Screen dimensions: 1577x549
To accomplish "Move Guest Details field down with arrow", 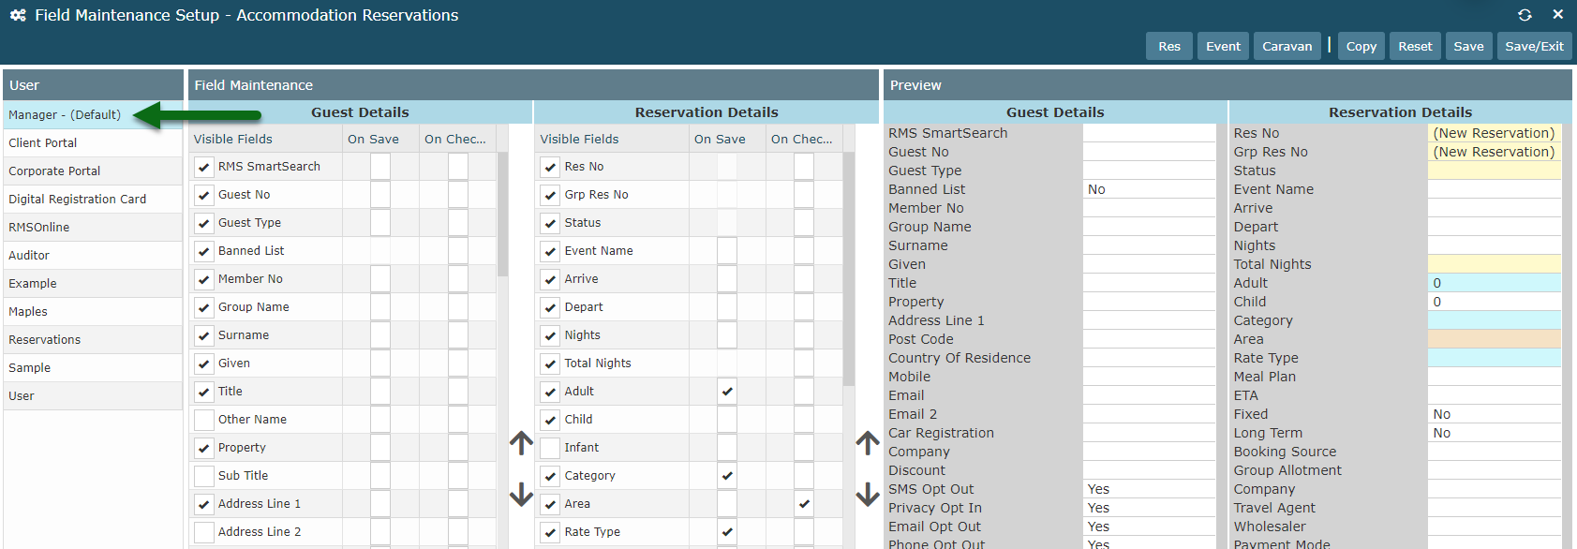I will pyautogui.click(x=521, y=494).
